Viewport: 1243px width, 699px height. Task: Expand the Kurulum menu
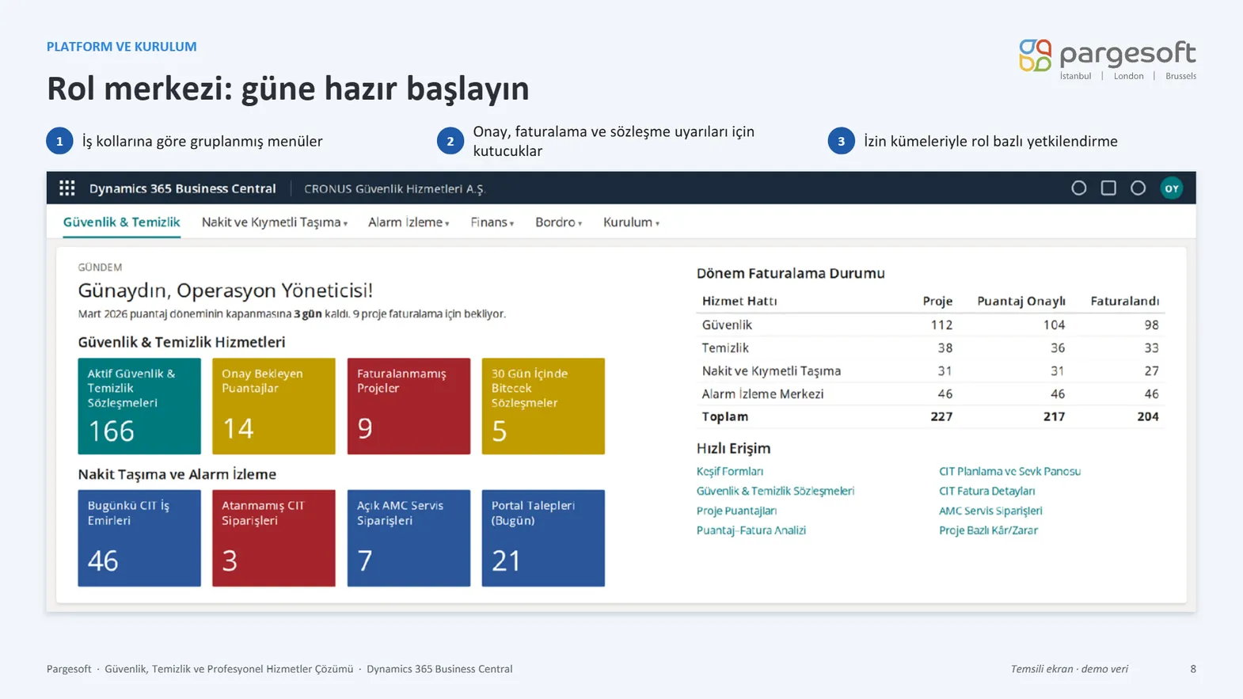(632, 222)
